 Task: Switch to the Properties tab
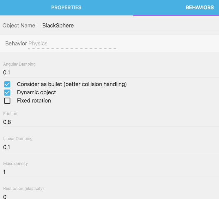click(x=66, y=7)
